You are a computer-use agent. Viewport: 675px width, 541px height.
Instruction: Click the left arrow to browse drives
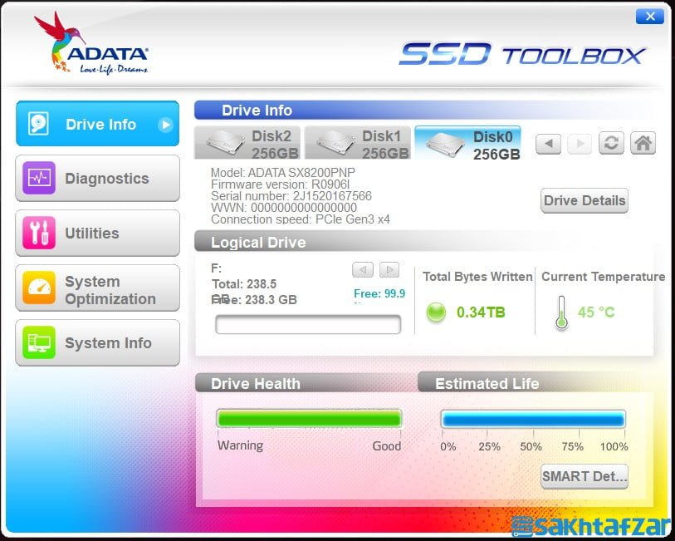click(x=548, y=143)
